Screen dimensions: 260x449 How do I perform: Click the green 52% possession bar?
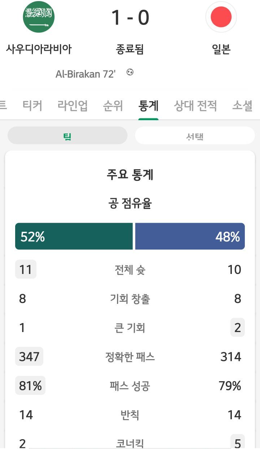tap(74, 236)
